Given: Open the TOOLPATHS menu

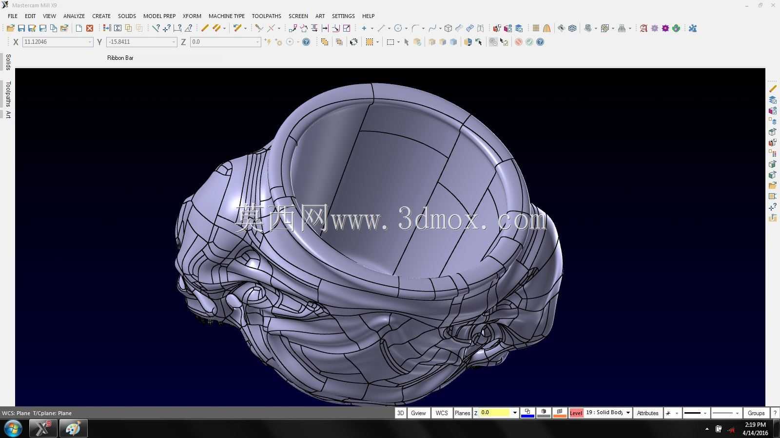Looking at the screenshot, I should point(267,16).
